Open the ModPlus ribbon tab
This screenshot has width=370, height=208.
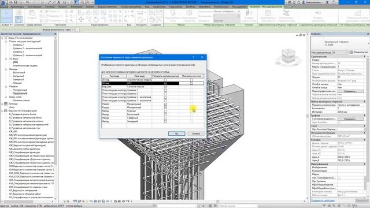[190, 7]
